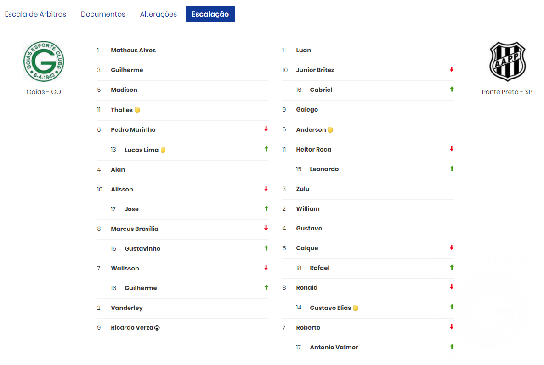Image resolution: width=544 pixels, height=365 pixels.
Task: Click the red substituted-off arrow for Pedro Marinho
Action: point(266,129)
